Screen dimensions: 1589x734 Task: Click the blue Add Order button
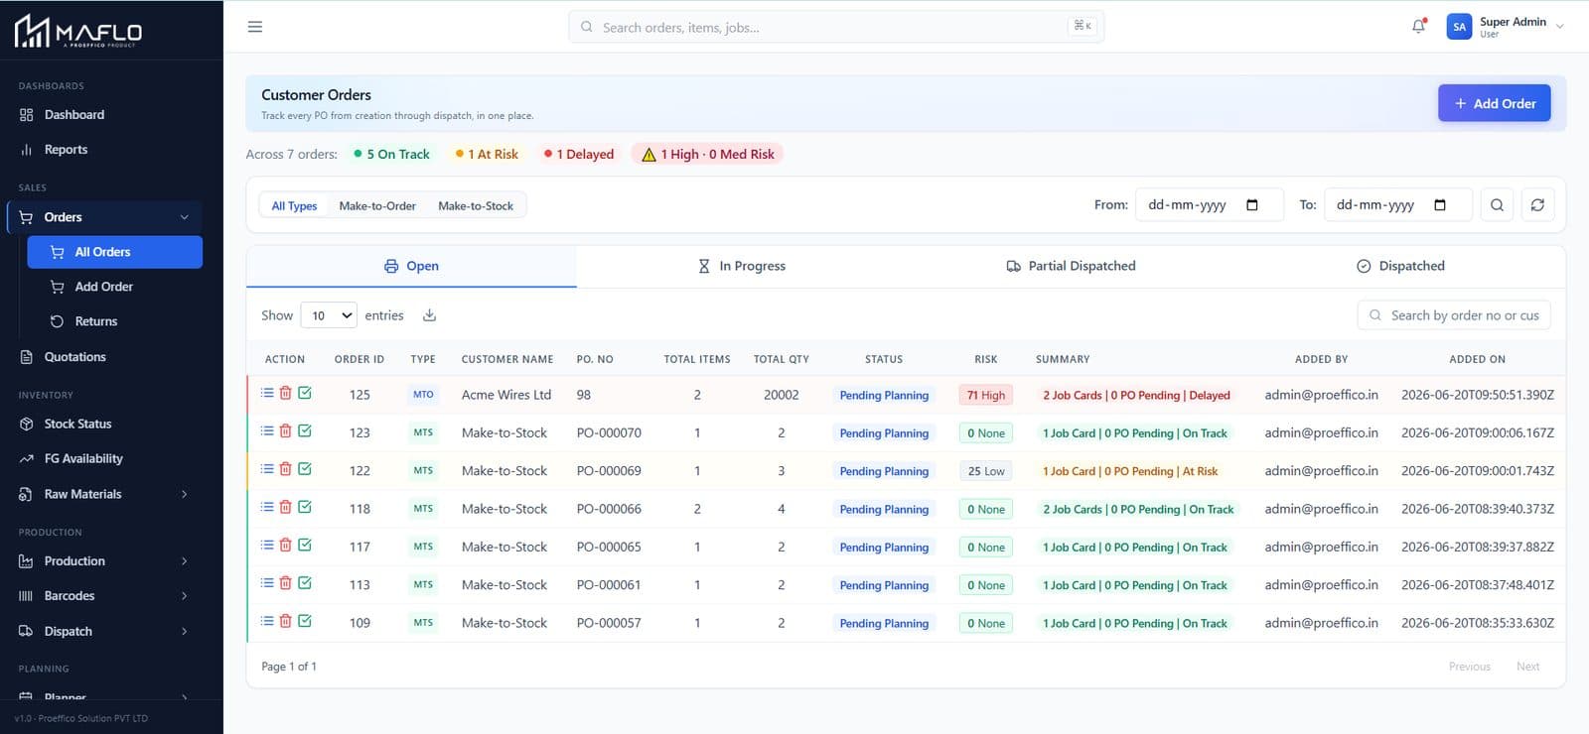click(1494, 103)
